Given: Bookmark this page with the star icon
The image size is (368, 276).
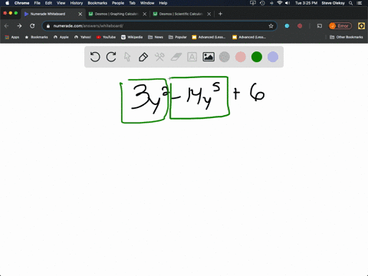Looking at the screenshot, I should click(x=271, y=26).
